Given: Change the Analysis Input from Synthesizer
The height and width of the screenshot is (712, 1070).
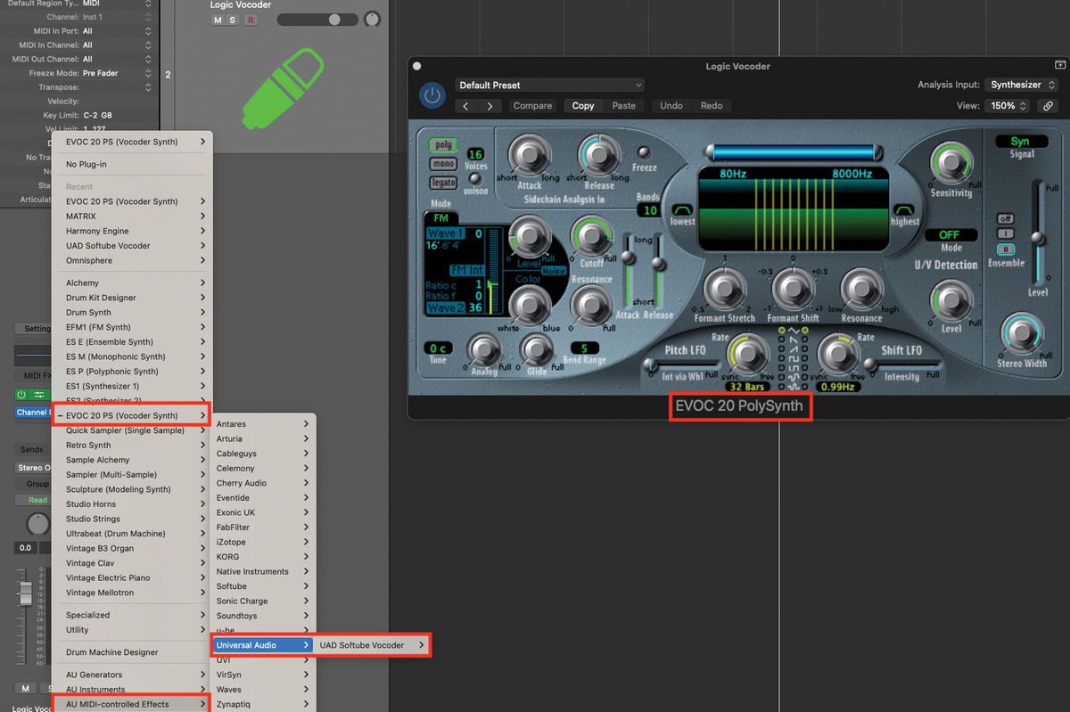Looking at the screenshot, I should [1021, 85].
